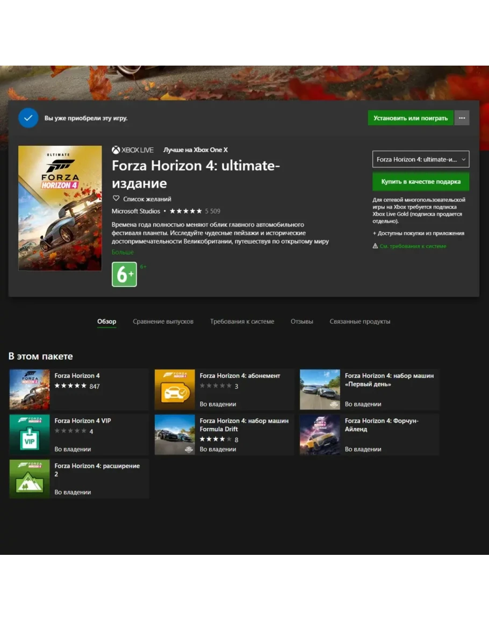Expand description with Больше link
489x621 pixels.
coord(123,252)
